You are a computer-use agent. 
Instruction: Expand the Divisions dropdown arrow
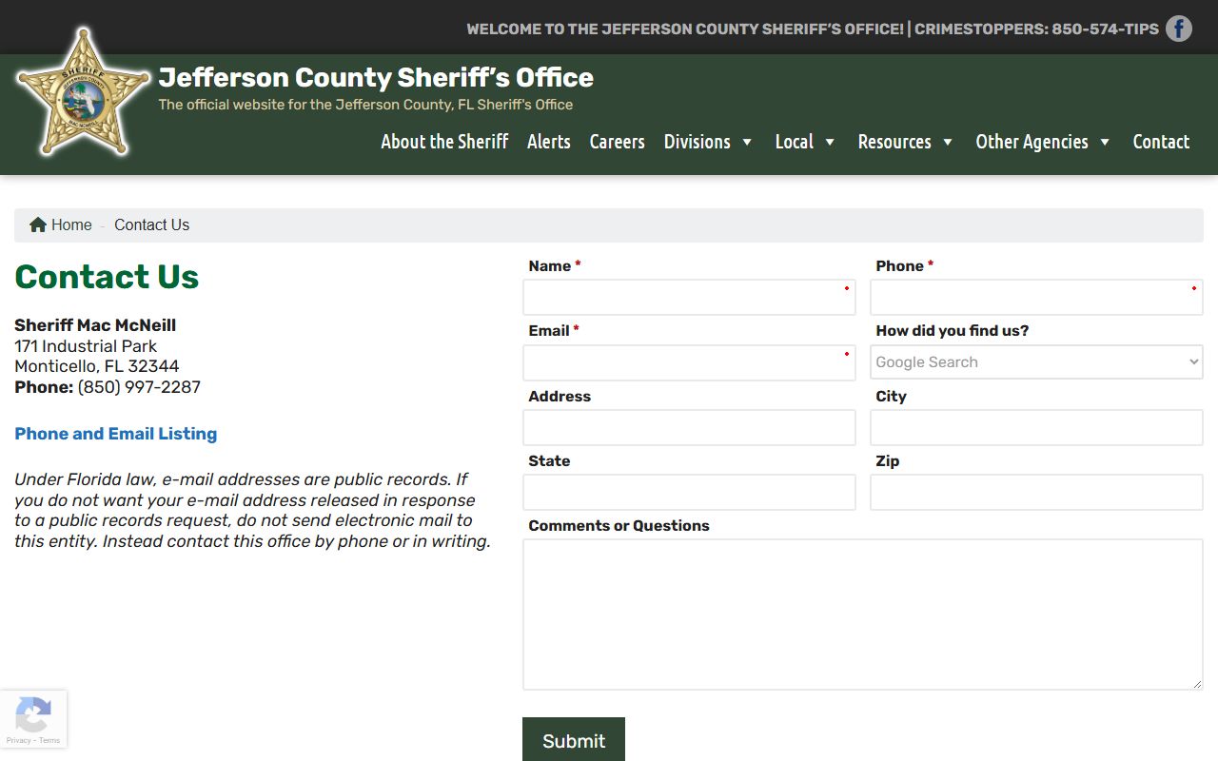747,142
